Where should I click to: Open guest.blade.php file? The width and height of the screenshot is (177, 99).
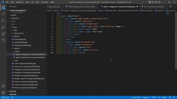point(21,42)
